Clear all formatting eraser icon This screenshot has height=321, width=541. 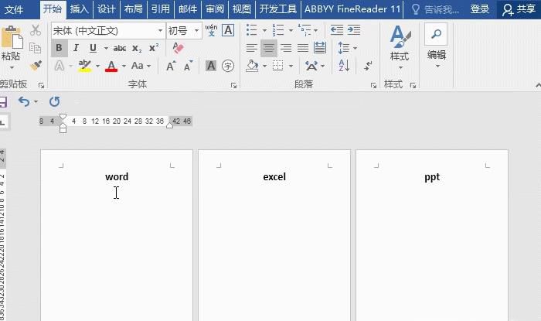pyautogui.click(x=178, y=48)
